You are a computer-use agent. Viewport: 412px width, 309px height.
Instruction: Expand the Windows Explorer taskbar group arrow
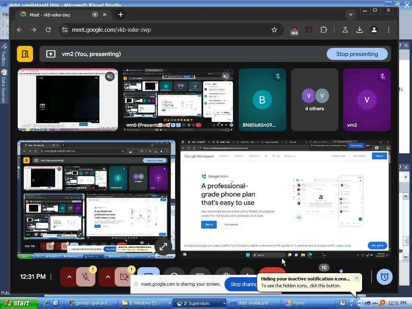[169, 303]
